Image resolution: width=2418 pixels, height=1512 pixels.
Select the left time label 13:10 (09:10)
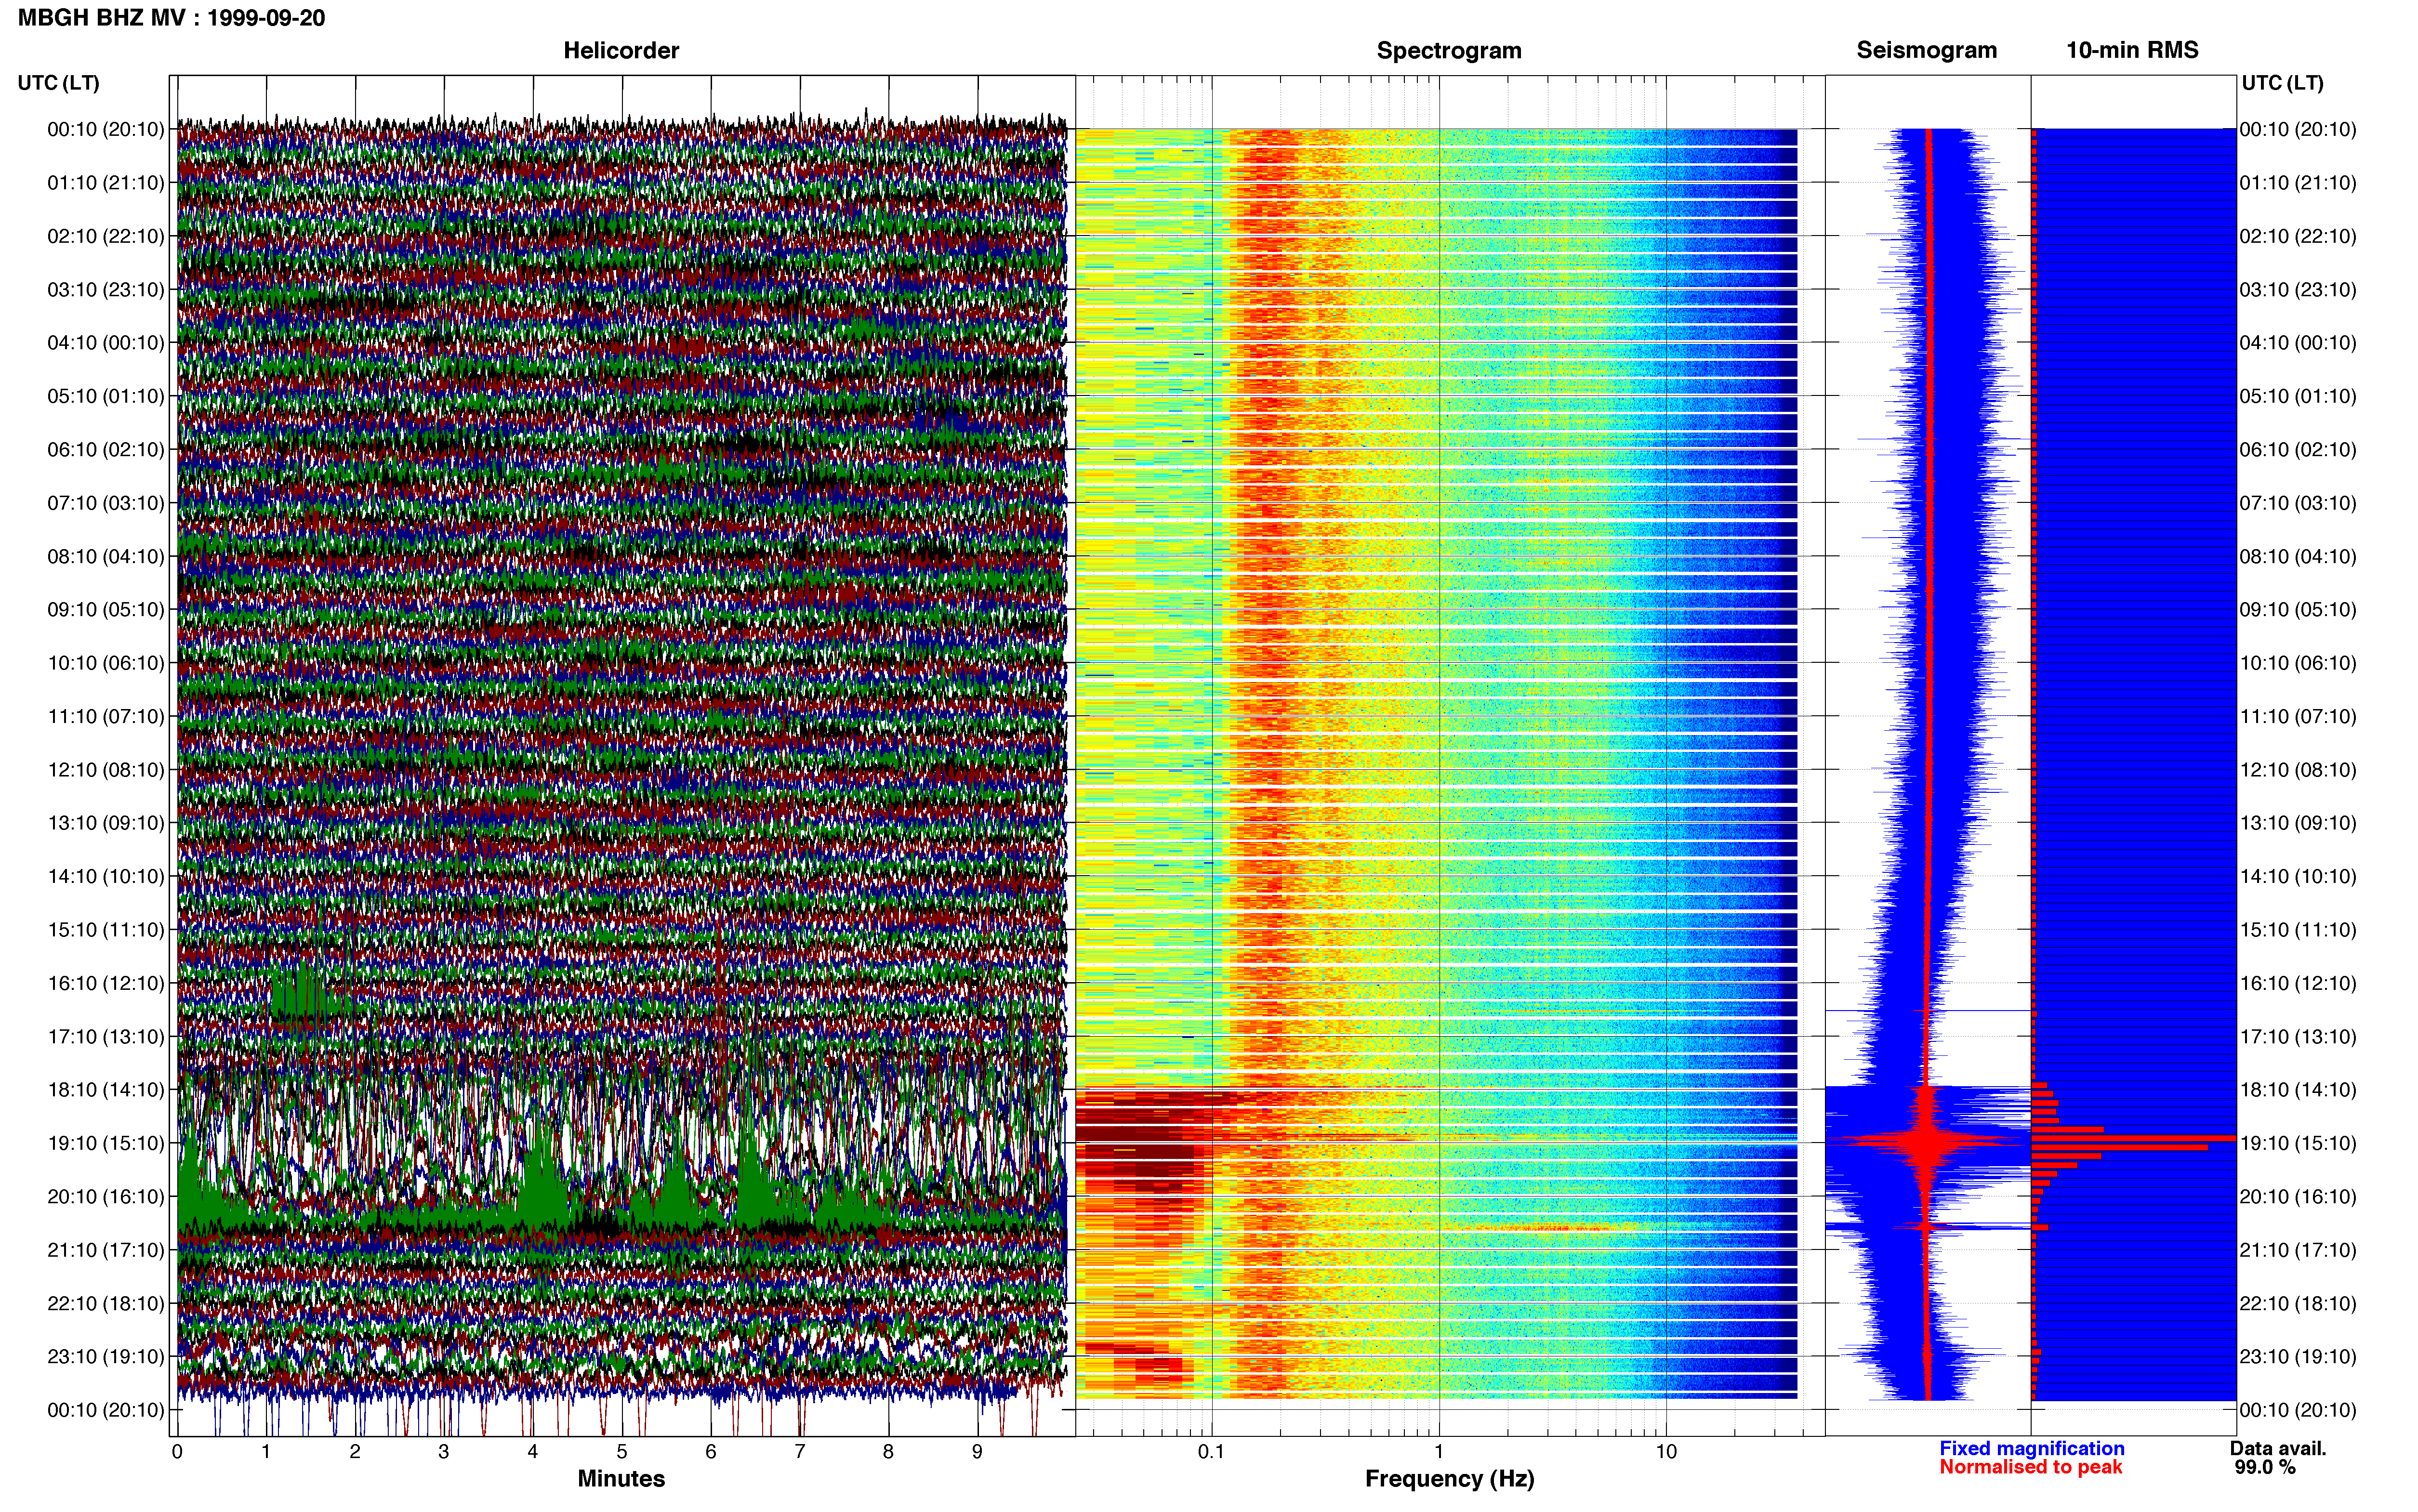click(x=105, y=823)
